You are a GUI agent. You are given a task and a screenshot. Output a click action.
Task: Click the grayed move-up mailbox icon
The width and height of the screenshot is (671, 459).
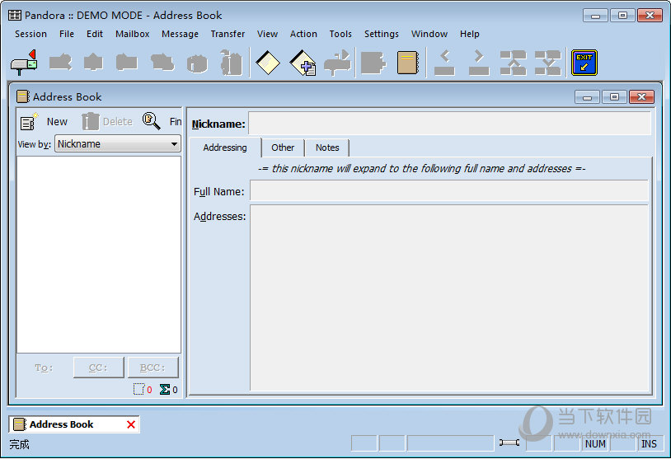(513, 63)
